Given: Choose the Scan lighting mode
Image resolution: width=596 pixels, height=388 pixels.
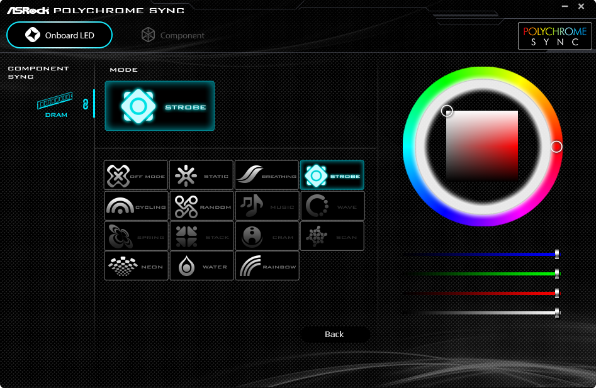Looking at the screenshot, I should pos(332,236).
